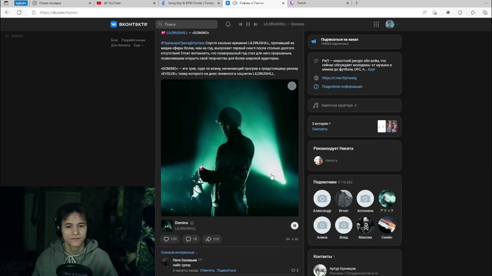Share the post via arrow icon 120

(x=212, y=239)
